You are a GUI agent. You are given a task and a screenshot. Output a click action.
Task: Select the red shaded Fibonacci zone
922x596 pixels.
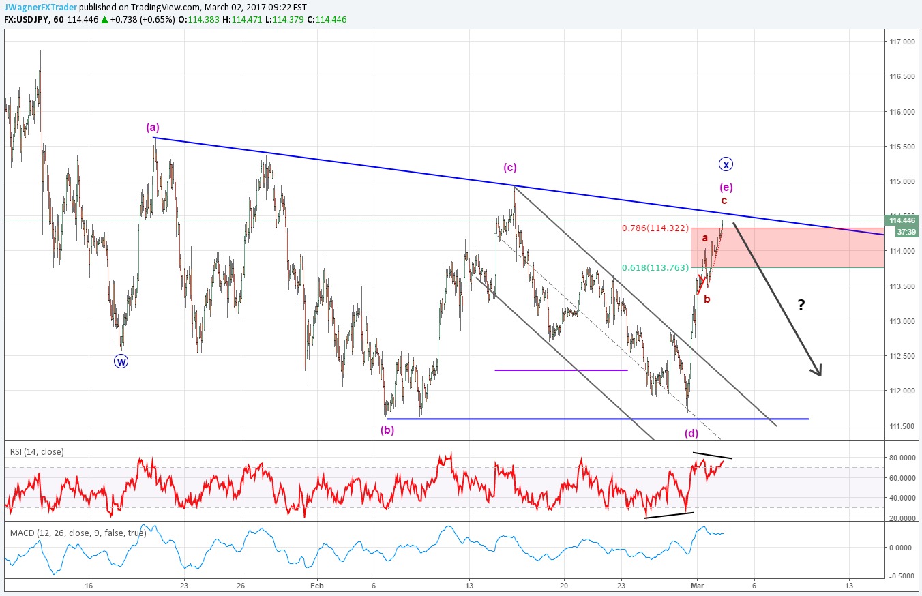point(784,248)
